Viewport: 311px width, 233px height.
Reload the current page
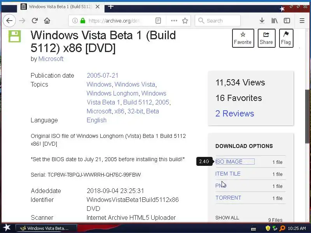coord(35,21)
